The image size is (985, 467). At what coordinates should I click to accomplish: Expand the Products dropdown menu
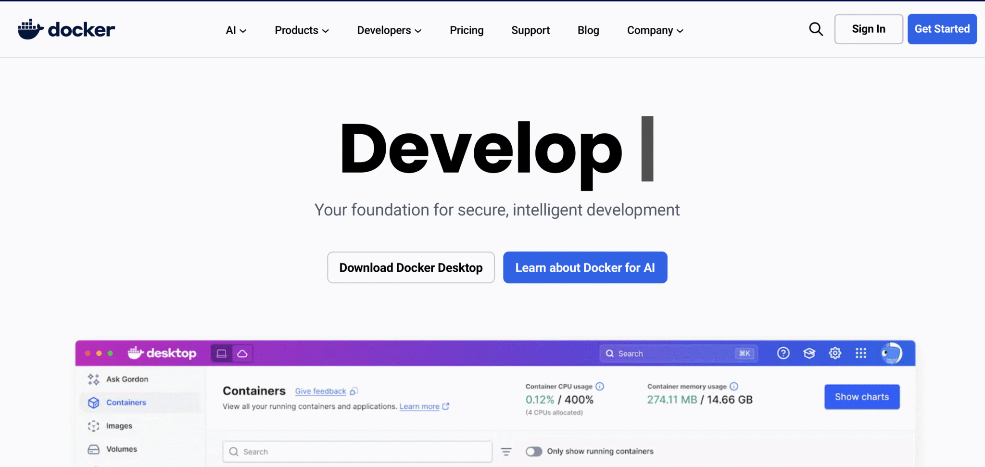302,30
